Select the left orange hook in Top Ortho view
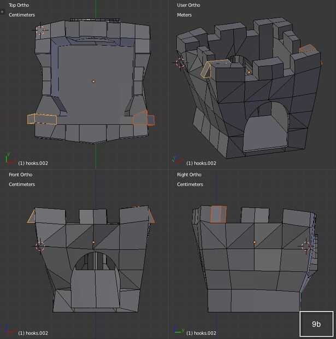The image size is (336, 339). coord(42,119)
